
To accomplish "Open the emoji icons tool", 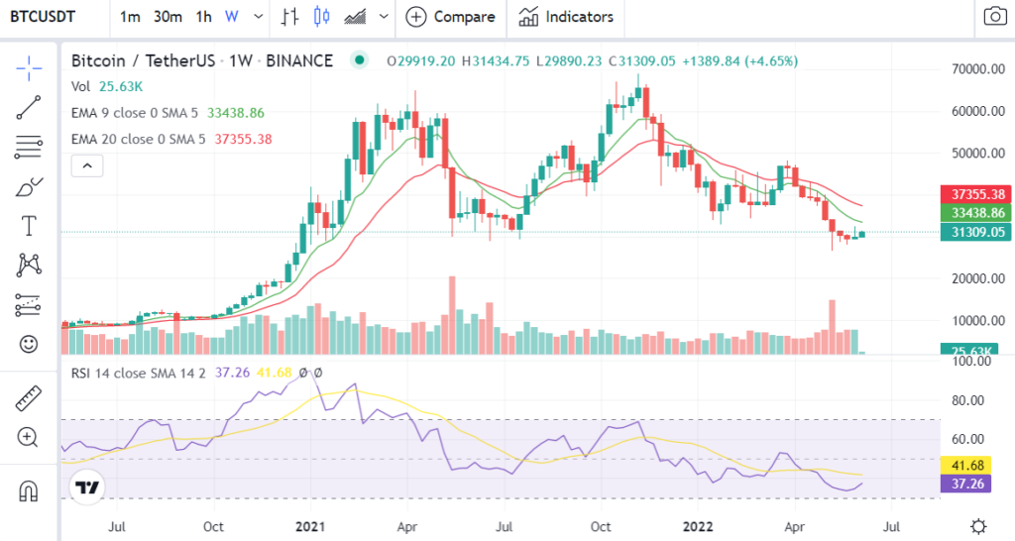I will pyautogui.click(x=29, y=344).
